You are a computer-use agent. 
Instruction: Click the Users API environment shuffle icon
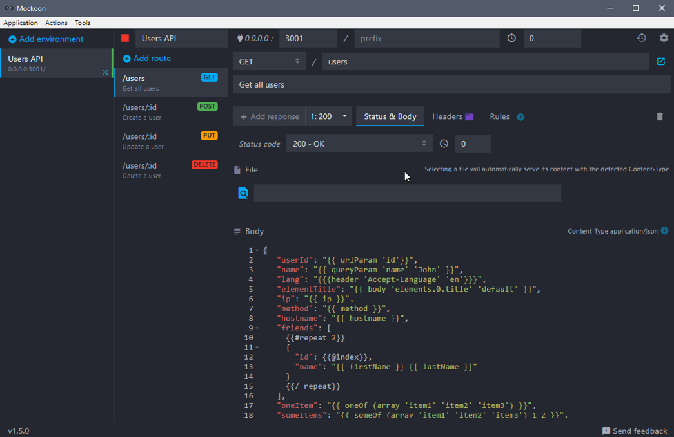pyautogui.click(x=105, y=72)
